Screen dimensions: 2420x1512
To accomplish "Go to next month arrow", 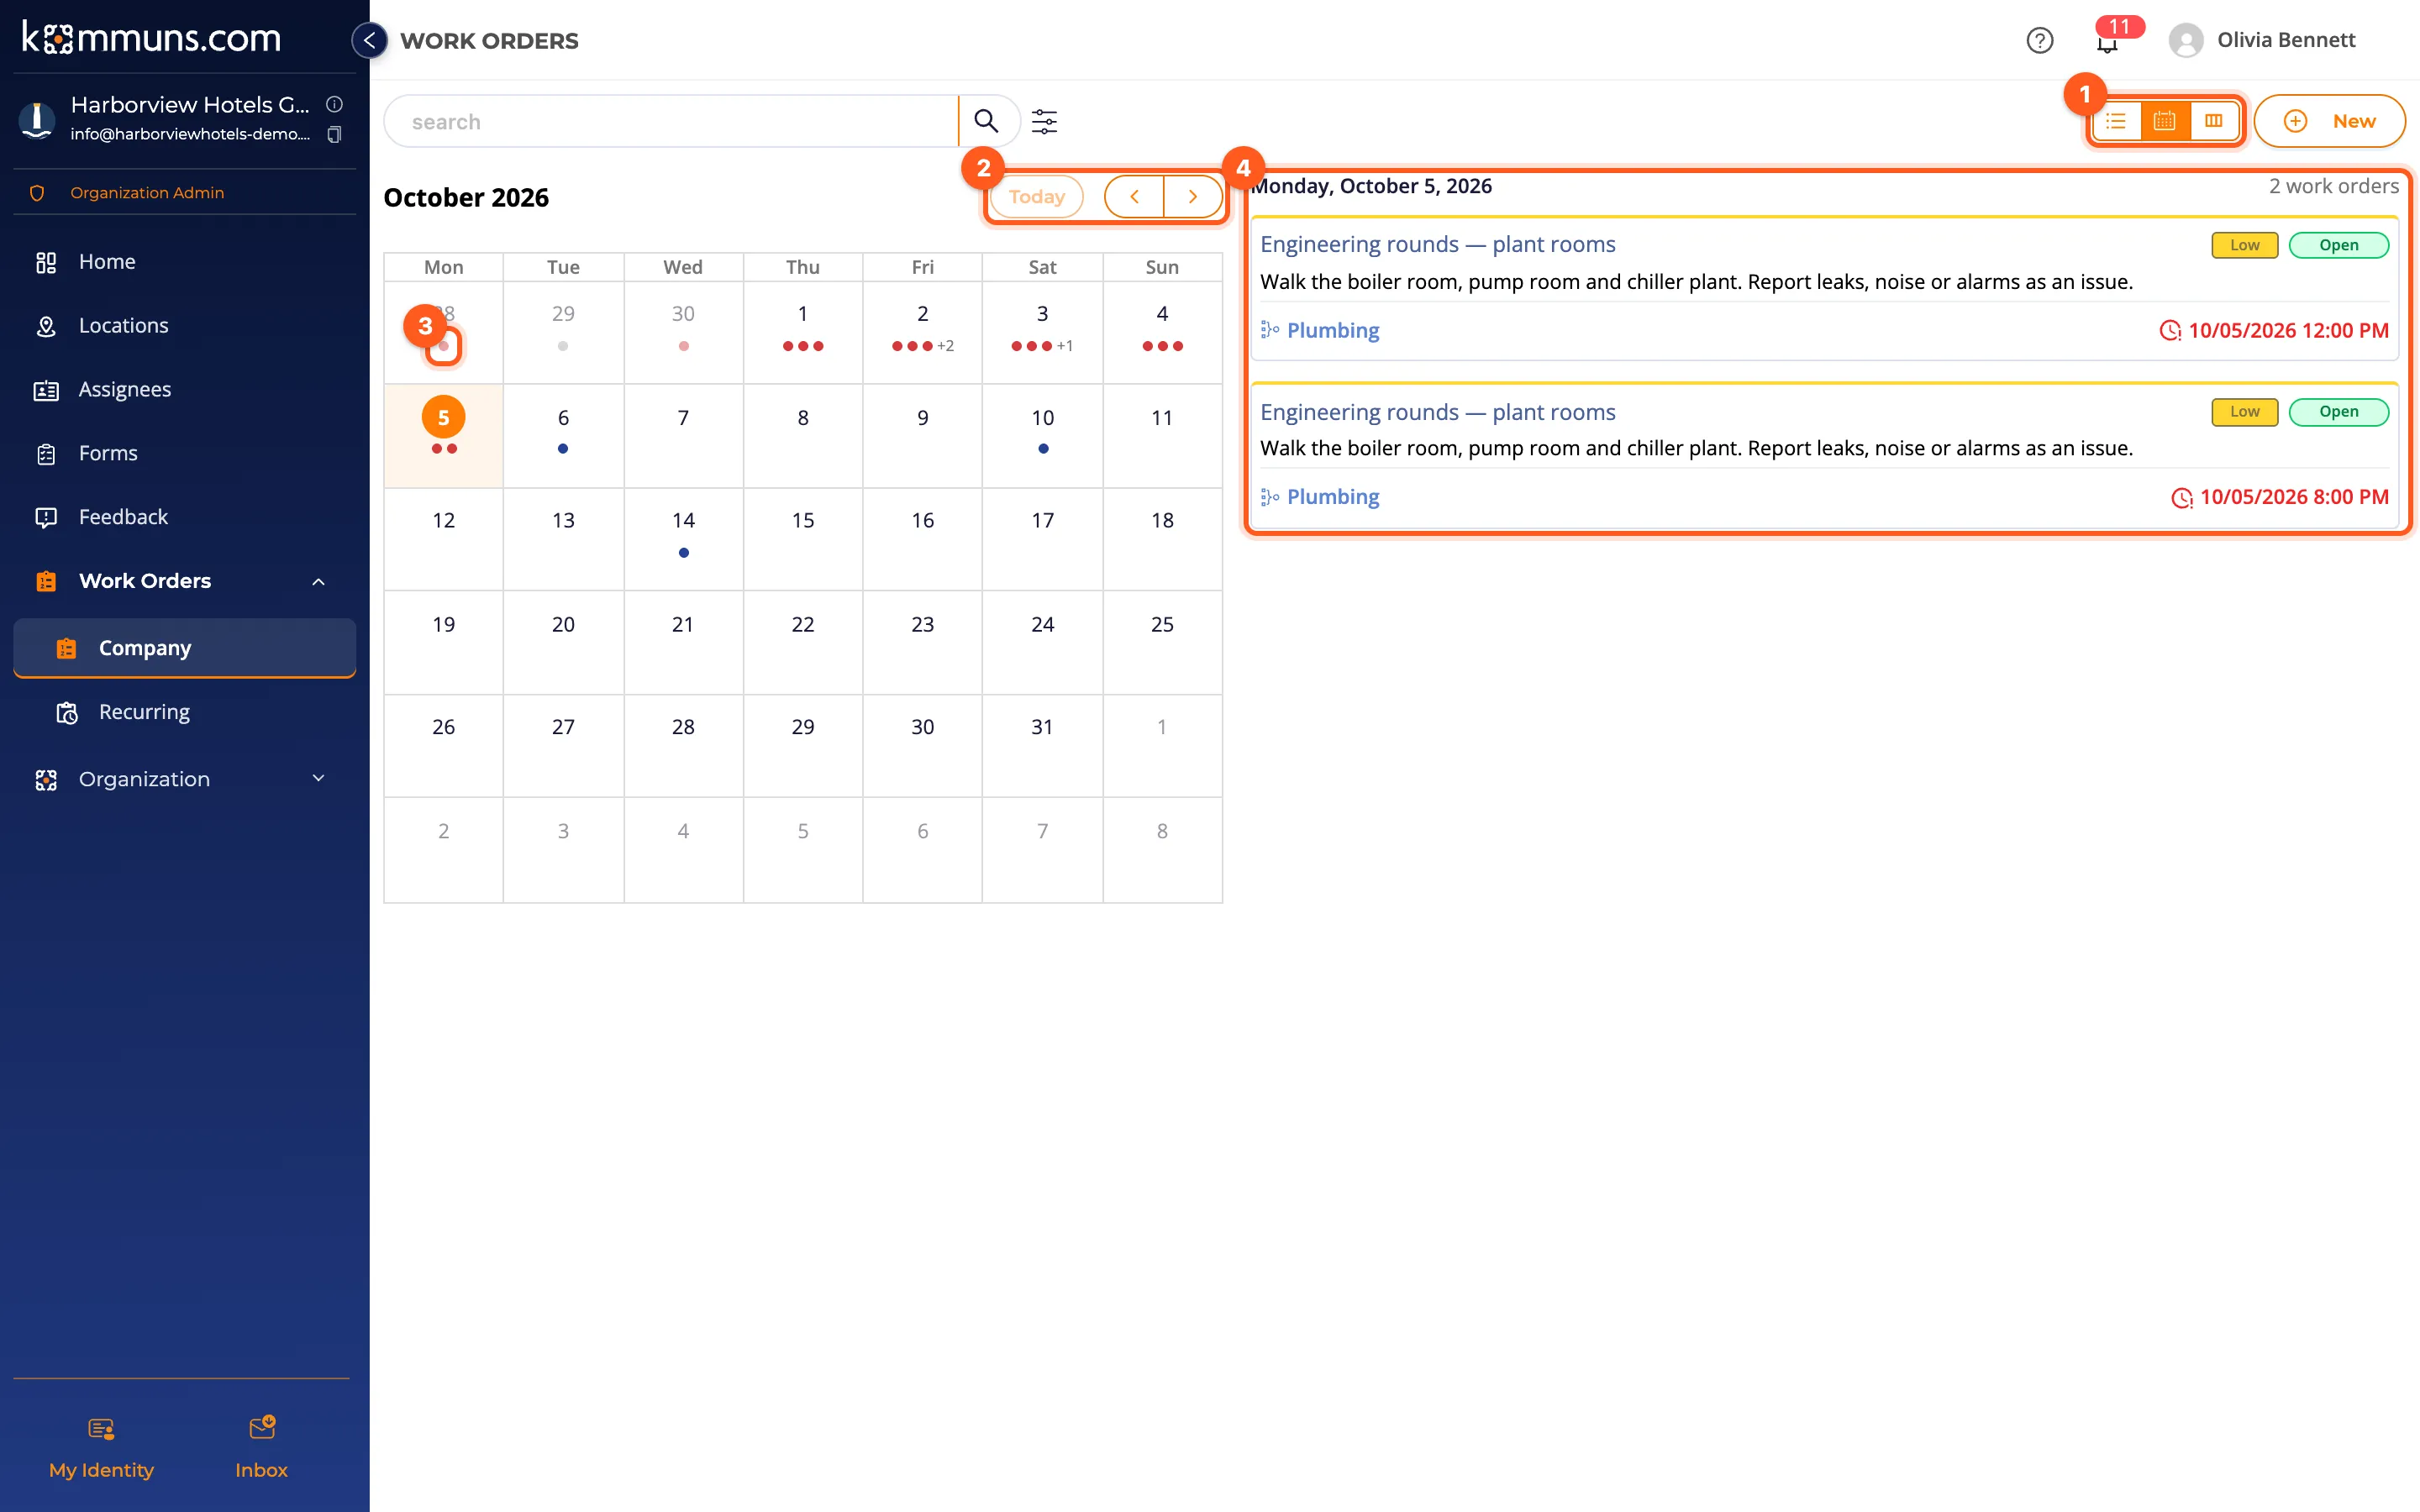I will pyautogui.click(x=1193, y=196).
